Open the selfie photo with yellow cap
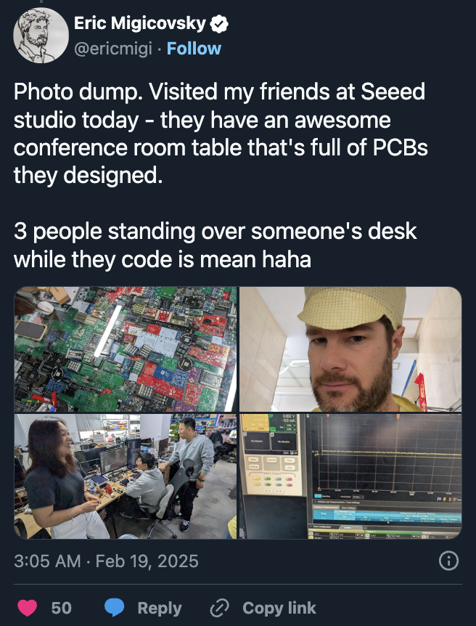This screenshot has width=476, height=626. pos(350,349)
